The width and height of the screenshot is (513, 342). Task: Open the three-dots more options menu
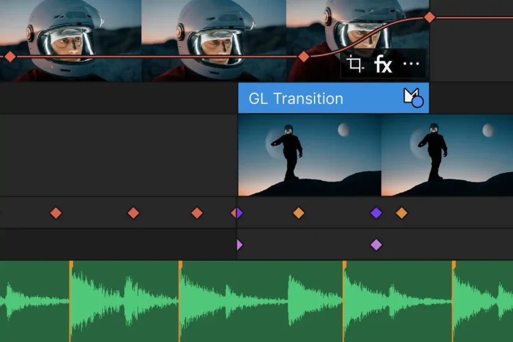pyautogui.click(x=411, y=64)
